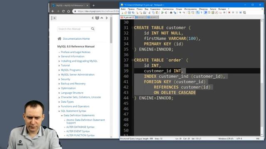The width and height of the screenshot is (266, 149).
Task: Go to next manual page chevron
Action: [x=106, y=18]
